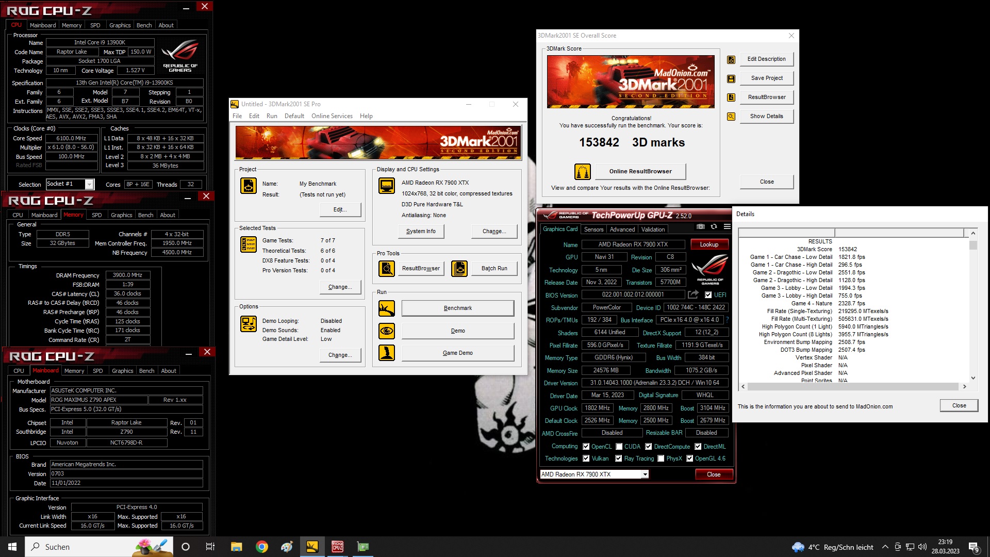Click the 3DMark taskbar icon
Image resolution: width=990 pixels, height=557 pixels.
tap(312, 547)
